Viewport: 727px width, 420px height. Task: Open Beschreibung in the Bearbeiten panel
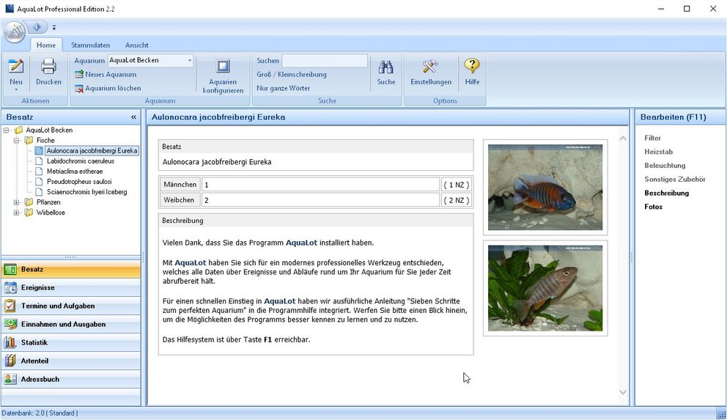tap(666, 193)
